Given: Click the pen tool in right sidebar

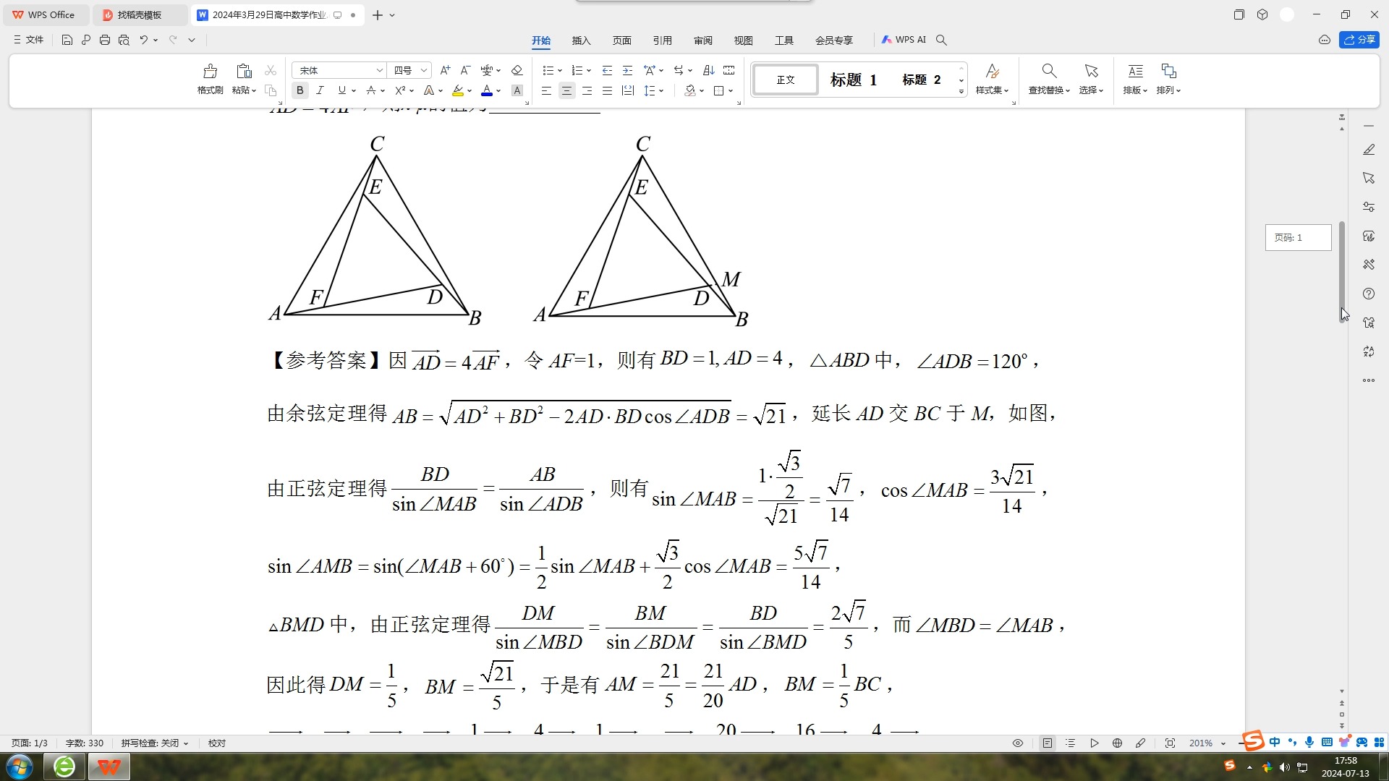Looking at the screenshot, I should pyautogui.click(x=1369, y=150).
